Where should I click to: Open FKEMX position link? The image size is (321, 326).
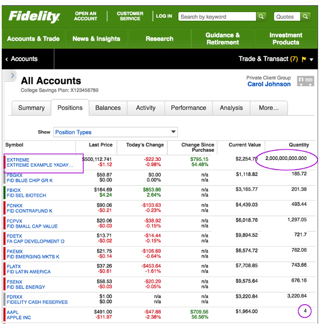click(14, 252)
